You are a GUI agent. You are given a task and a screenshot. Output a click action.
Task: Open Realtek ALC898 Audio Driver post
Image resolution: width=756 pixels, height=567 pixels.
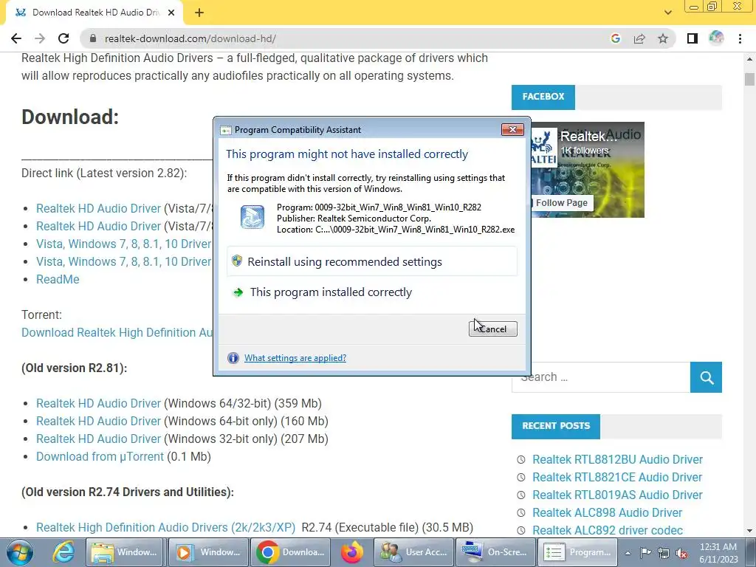click(607, 512)
